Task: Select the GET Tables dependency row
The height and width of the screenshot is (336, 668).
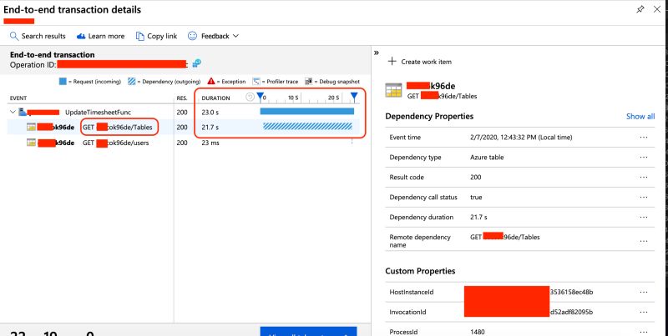Action: click(183, 128)
